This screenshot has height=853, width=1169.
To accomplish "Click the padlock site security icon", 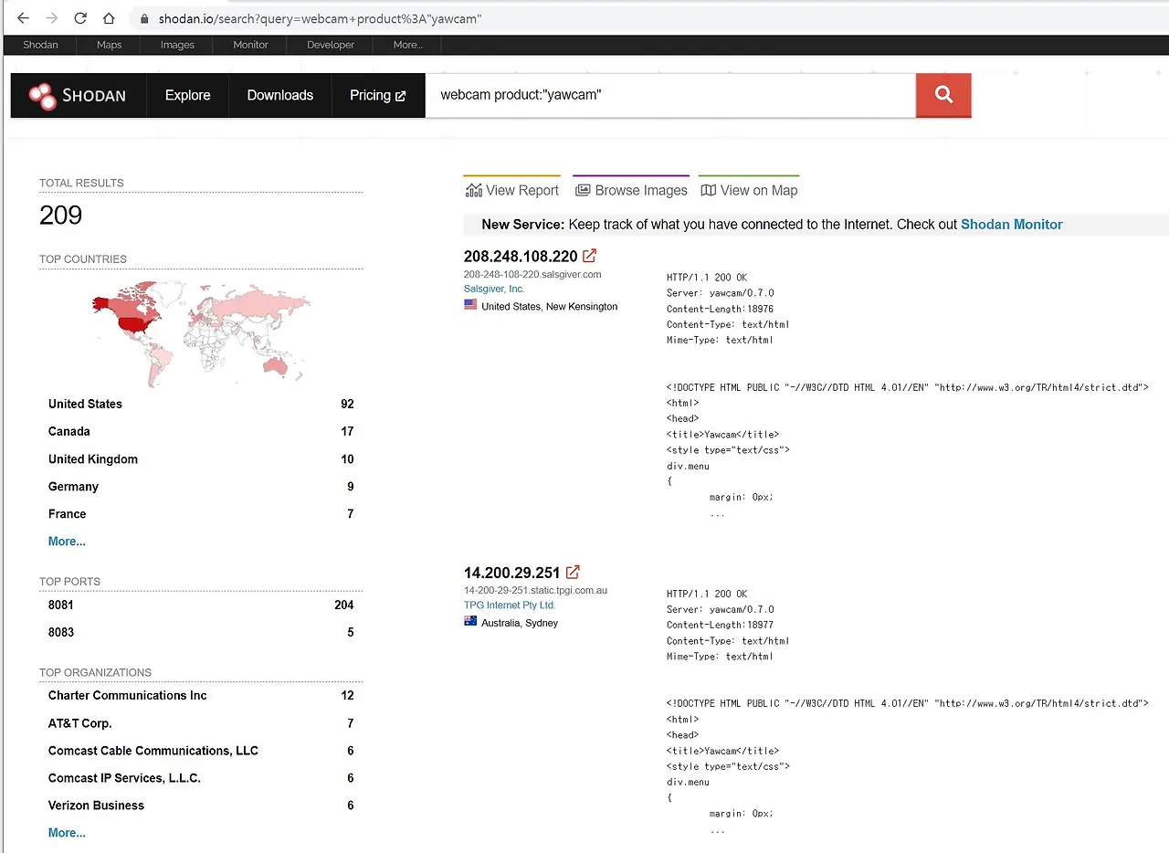I will (144, 18).
